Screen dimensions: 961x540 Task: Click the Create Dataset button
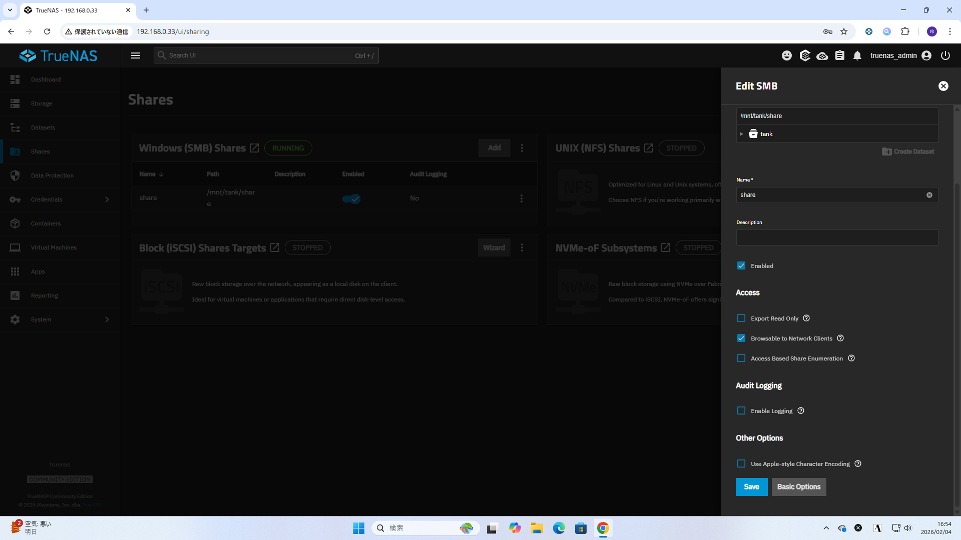coord(908,151)
